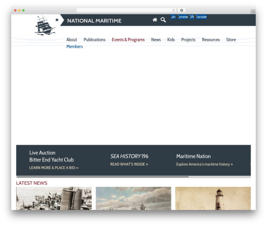Click the yellow minimize window button
Viewport: 267px width, 226px height.
[19, 11]
